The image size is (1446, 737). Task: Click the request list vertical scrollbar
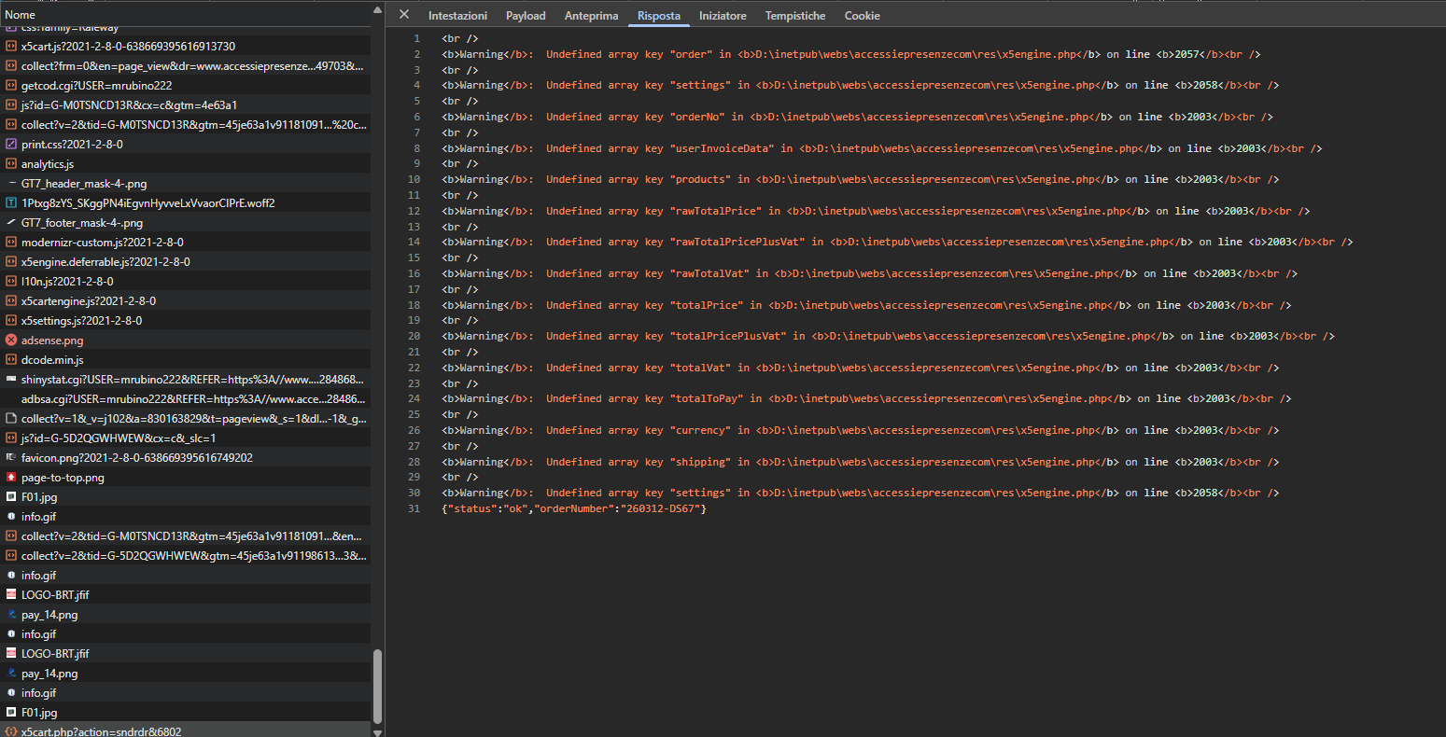377,686
